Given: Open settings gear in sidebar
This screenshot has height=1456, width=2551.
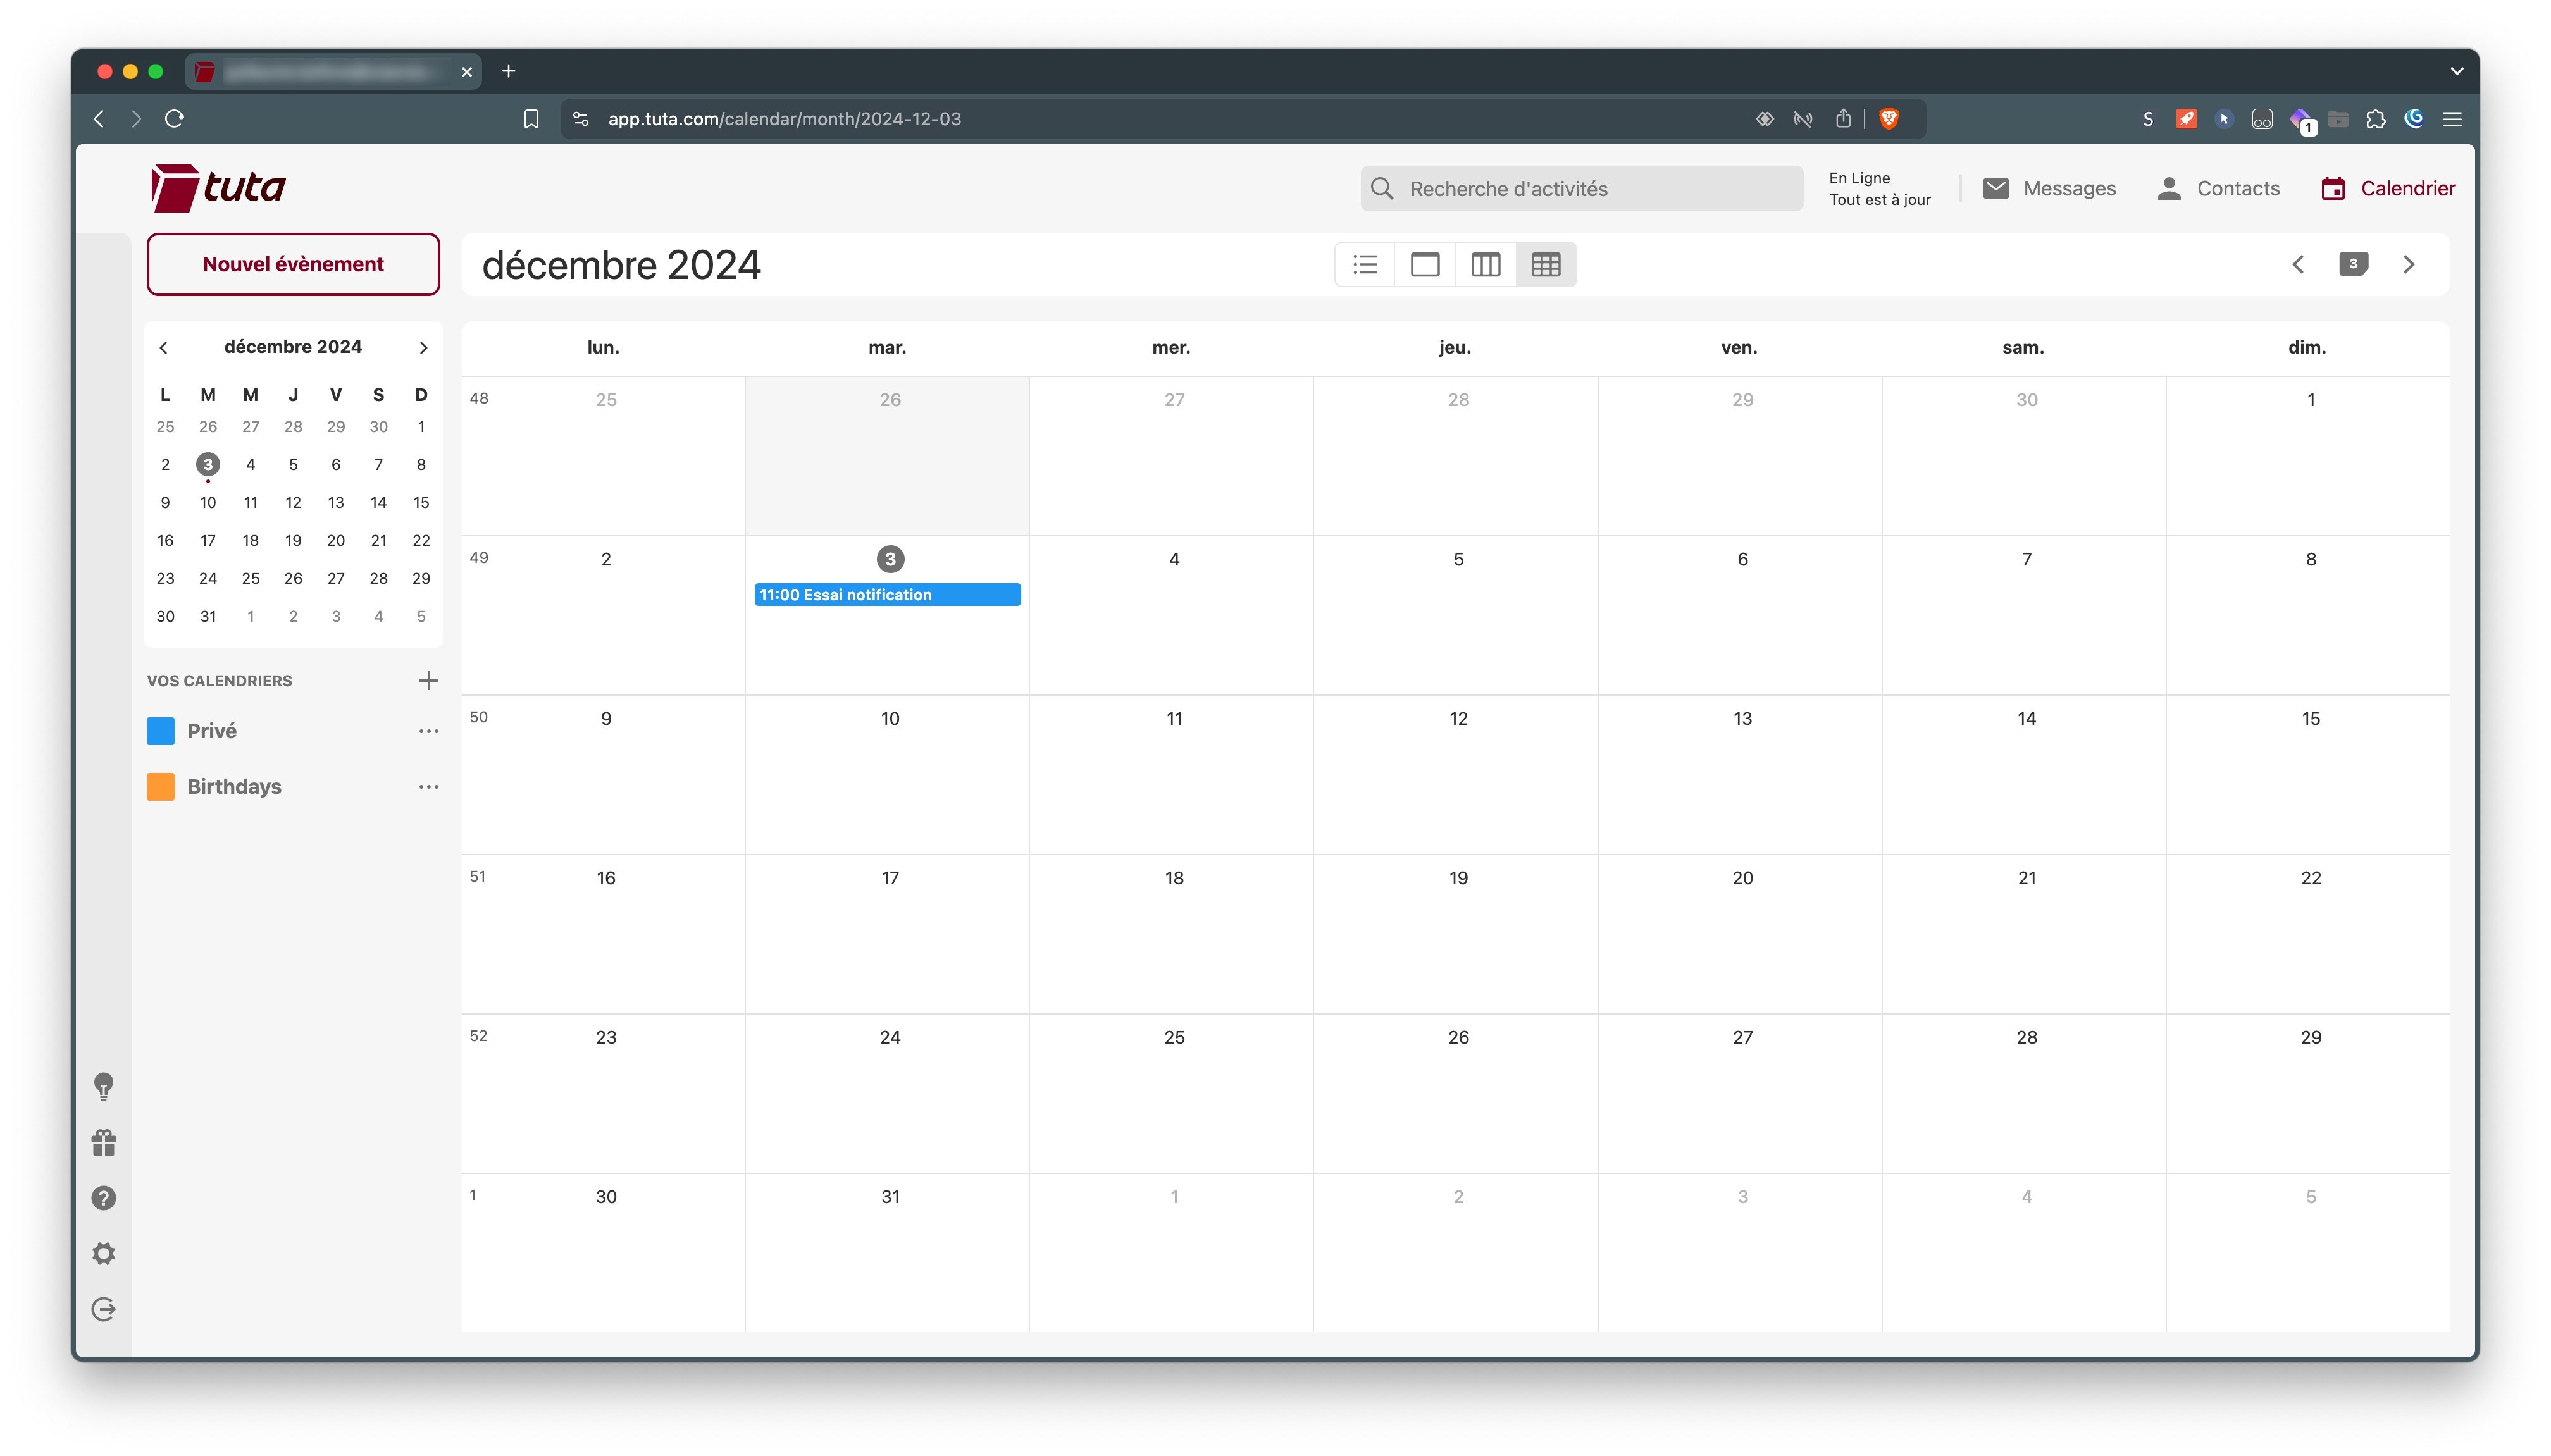Looking at the screenshot, I should (104, 1254).
